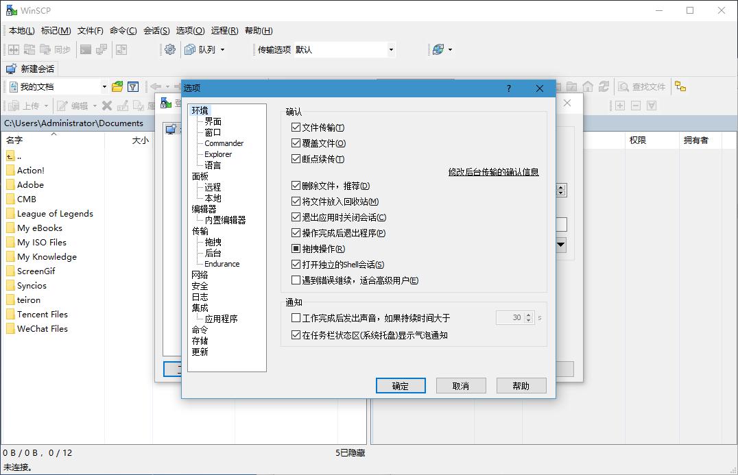This screenshot has width=738, height=475.
Task: Click the globe sync icon in toolbar
Action: (438, 49)
